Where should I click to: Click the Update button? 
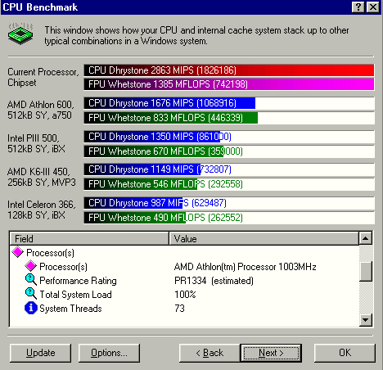point(40,353)
